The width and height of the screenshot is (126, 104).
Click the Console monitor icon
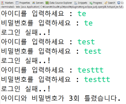119,3
